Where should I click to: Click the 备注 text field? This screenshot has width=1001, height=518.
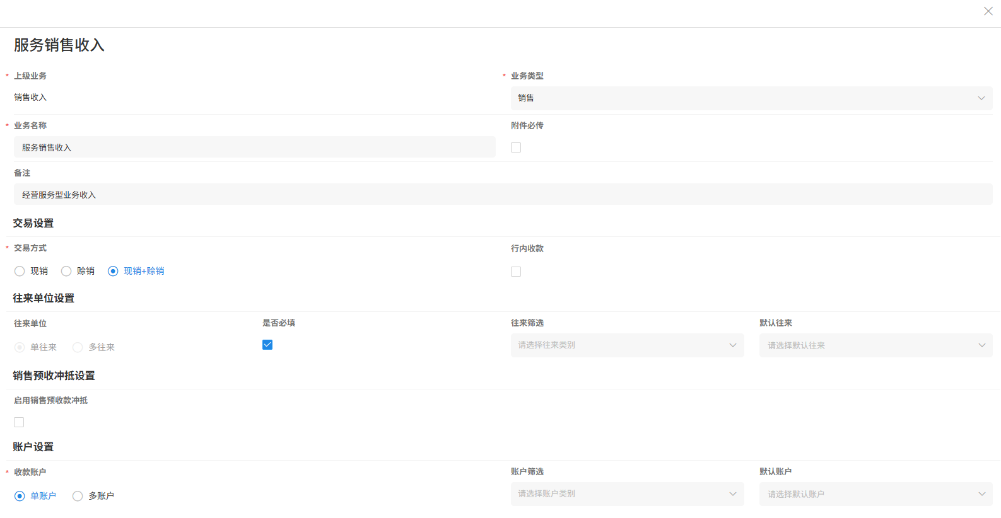coord(503,195)
